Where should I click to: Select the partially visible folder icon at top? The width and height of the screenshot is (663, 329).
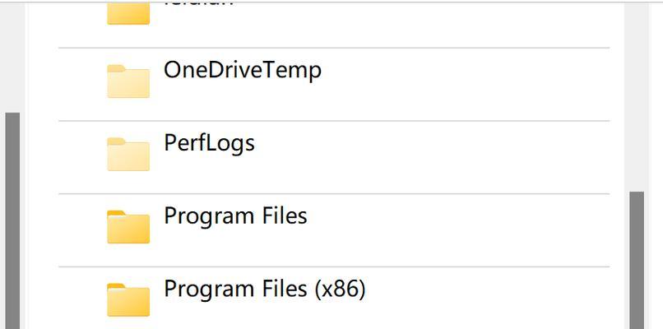[x=128, y=13]
